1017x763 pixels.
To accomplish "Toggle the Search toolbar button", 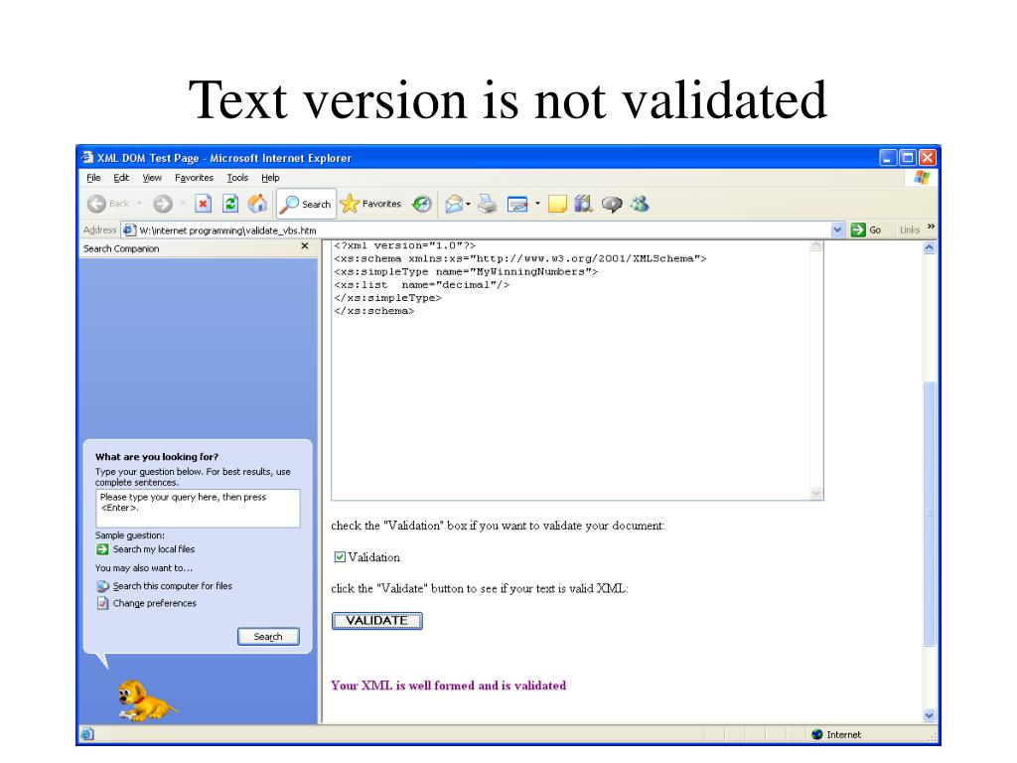I will [x=306, y=204].
